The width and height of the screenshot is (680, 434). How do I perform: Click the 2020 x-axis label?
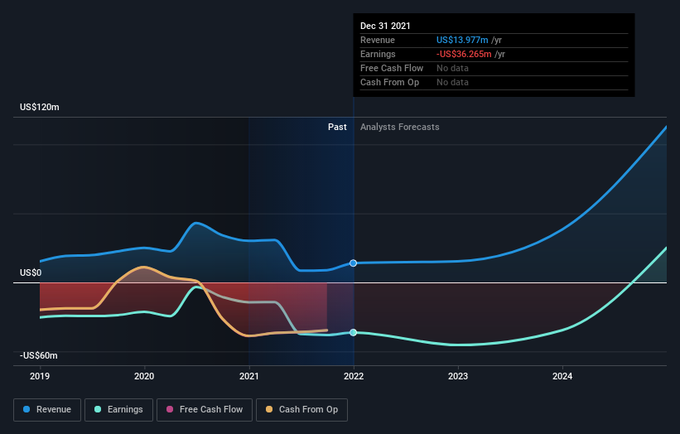144,376
